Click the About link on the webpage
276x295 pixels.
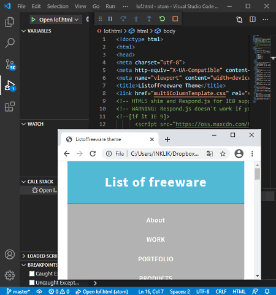(156, 220)
